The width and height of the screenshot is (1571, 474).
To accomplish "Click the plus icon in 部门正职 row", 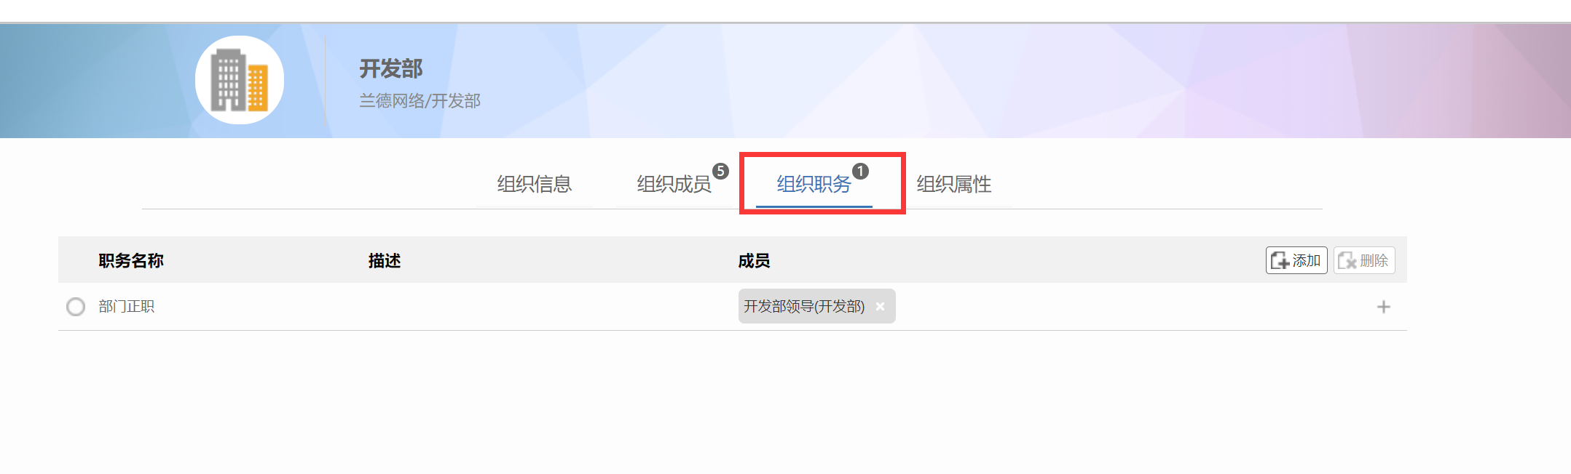I will click(x=1383, y=307).
